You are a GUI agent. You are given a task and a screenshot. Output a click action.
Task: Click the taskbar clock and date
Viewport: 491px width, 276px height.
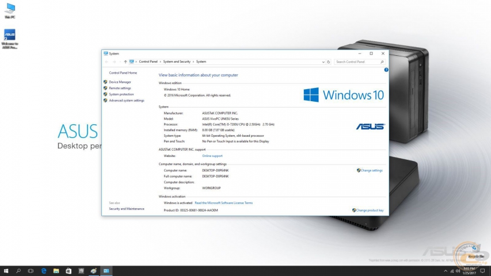pyautogui.click(x=469, y=271)
